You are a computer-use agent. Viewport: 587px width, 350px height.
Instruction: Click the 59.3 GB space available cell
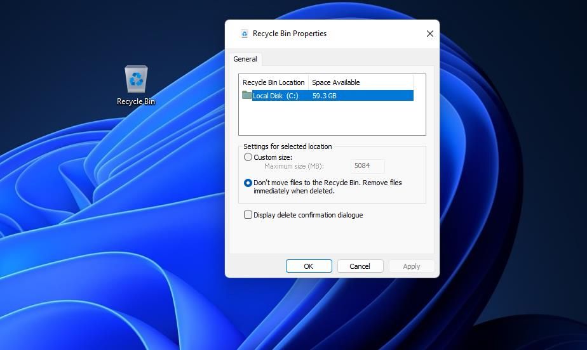325,96
